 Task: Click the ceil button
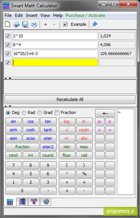click(x=84, y=156)
